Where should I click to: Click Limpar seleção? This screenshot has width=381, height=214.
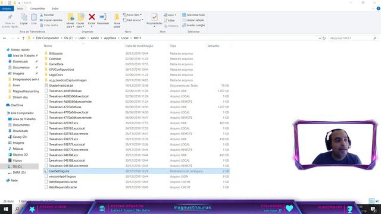pyautogui.click(x=193, y=20)
